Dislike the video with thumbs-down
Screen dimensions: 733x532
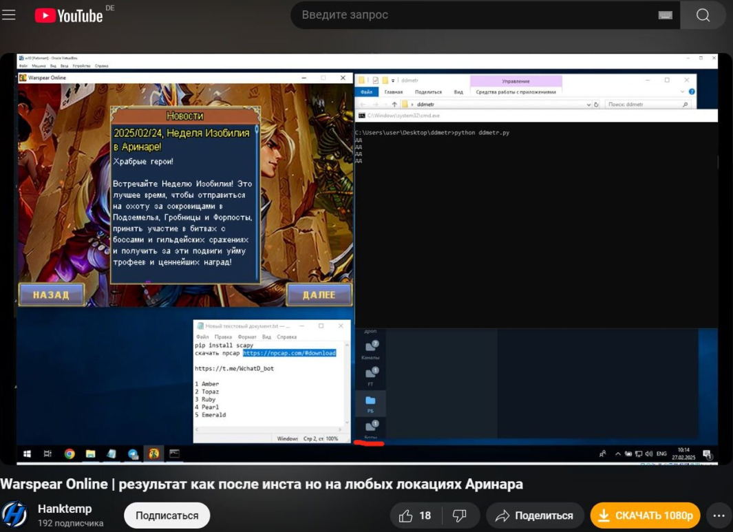459,515
